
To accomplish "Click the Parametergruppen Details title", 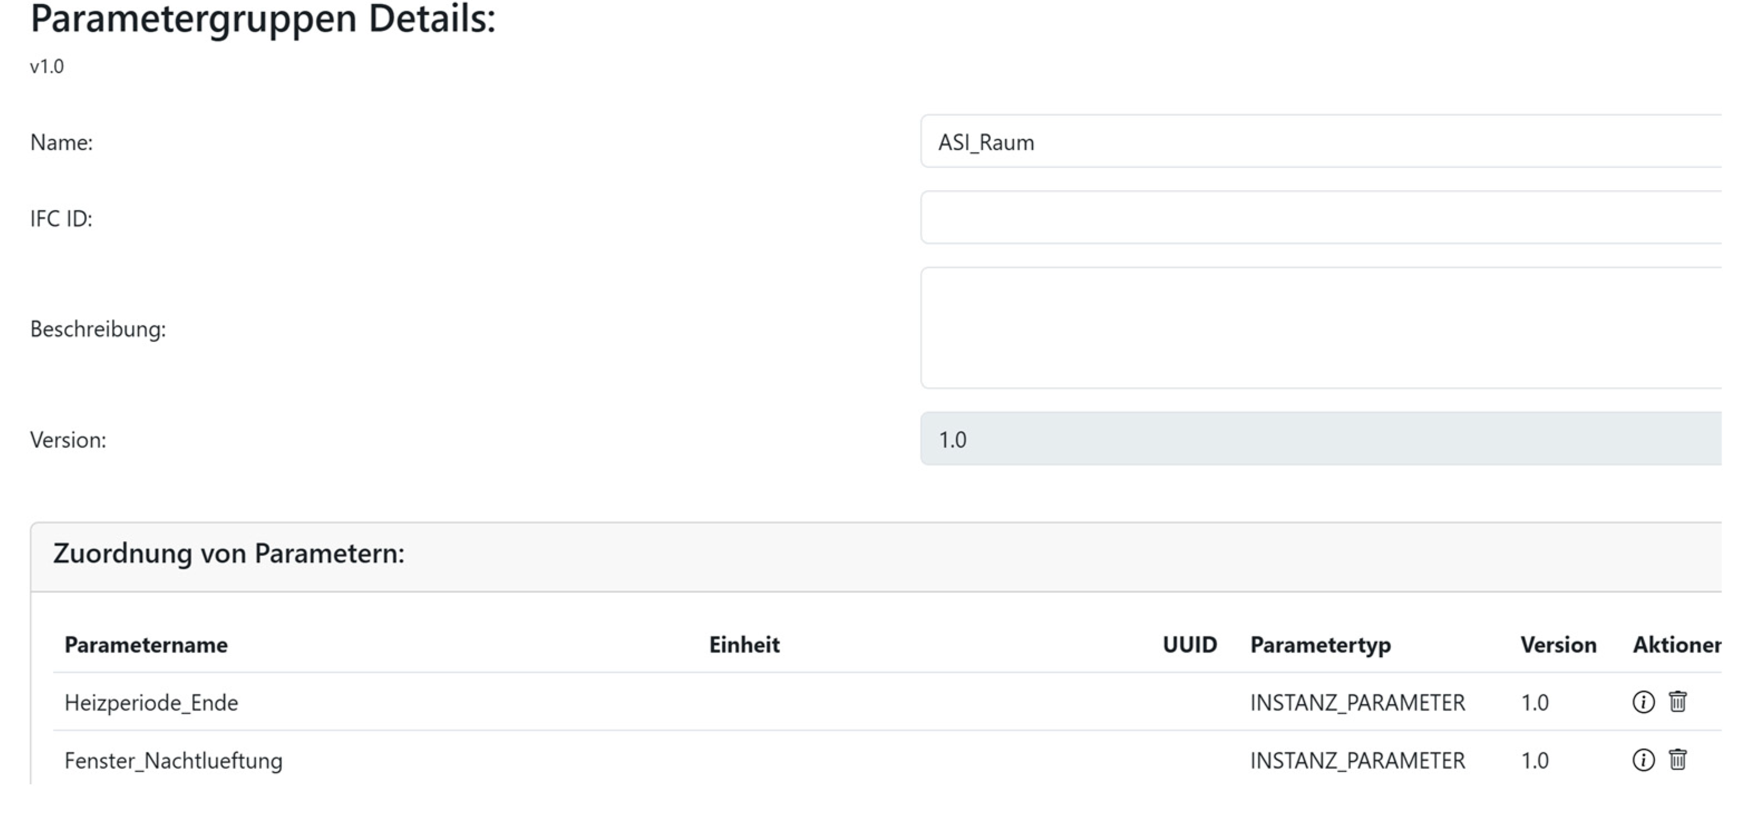I will pyautogui.click(x=263, y=19).
